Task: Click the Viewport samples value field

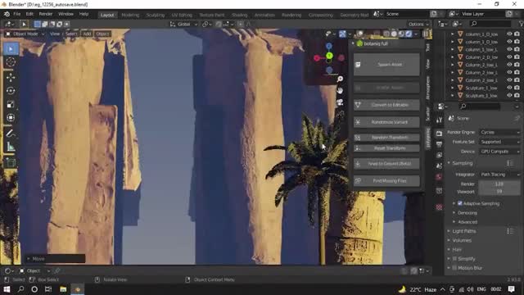Action: pyautogui.click(x=499, y=192)
